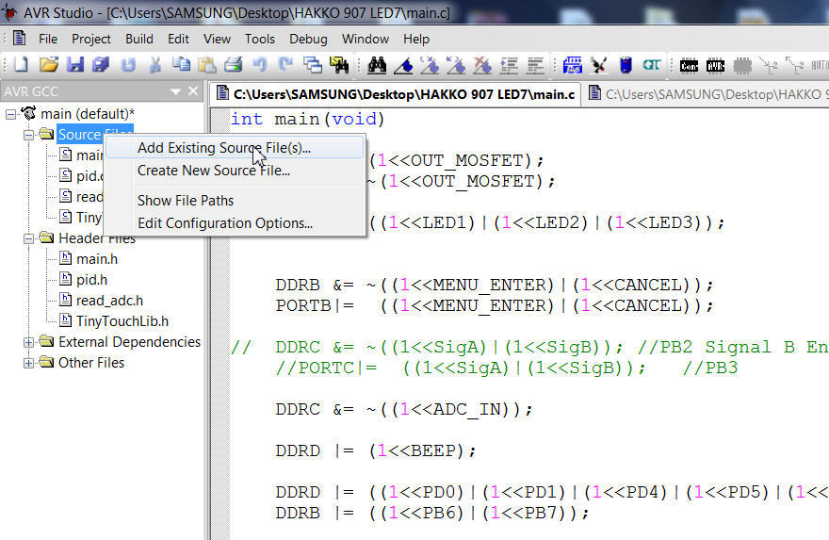The height and width of the screenshot is (540, 829).
Task: Click the blue battery toolbar icon
Action: [x=626, y=66]
